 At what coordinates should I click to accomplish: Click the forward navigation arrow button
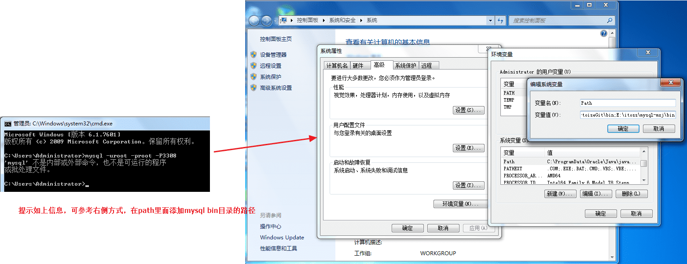pyautogui.click(x=267, y=21)
